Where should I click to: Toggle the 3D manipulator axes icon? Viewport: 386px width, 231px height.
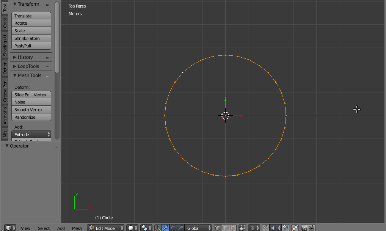tap(158, 228)
